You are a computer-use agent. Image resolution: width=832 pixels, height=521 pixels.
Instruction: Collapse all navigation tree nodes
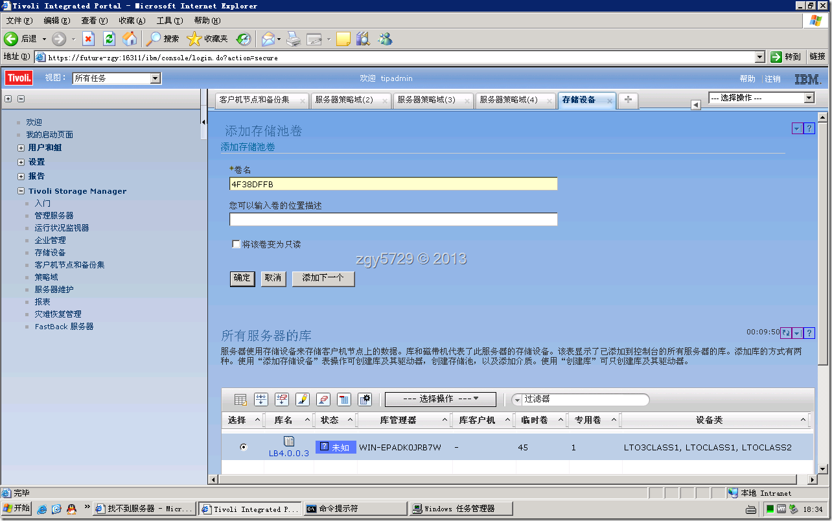tap(21, 99)
